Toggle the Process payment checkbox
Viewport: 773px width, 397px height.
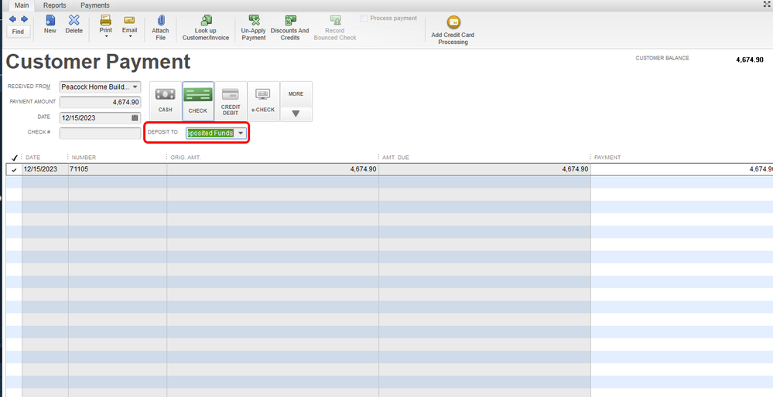[364, 19]
